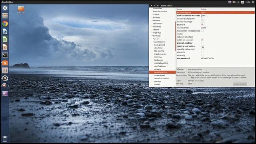
Task: Select the sound tree item
Action: pos(157,84)
